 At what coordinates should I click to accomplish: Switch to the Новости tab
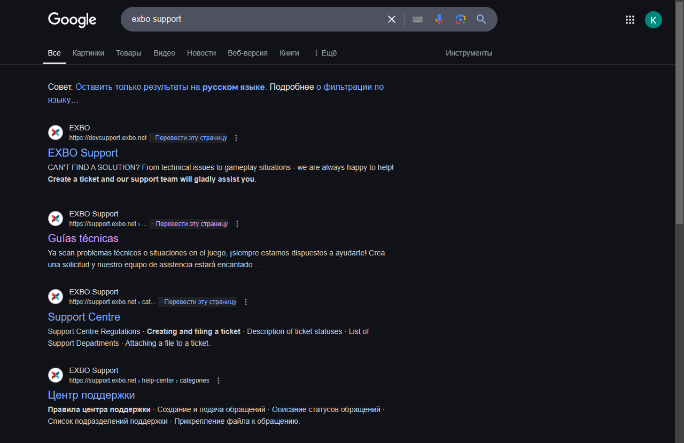point(201,53)
